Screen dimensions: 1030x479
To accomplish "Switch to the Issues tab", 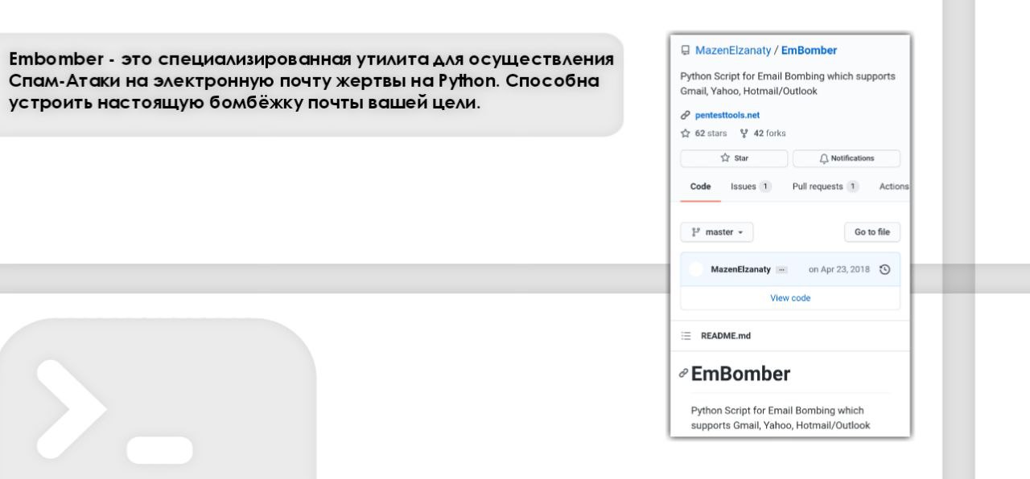I will coord(749,186).
